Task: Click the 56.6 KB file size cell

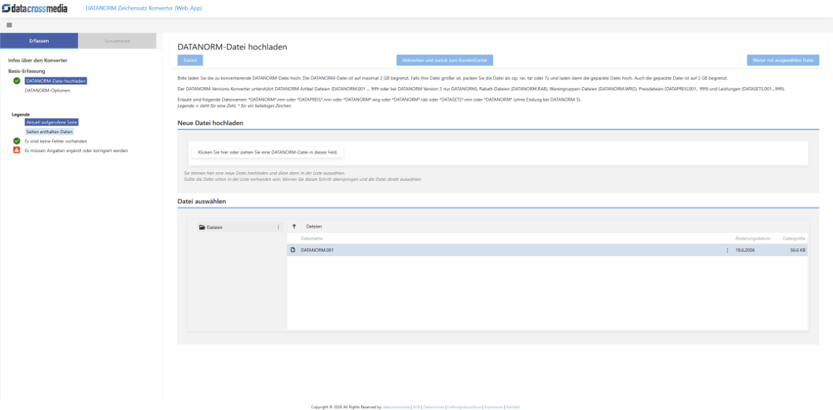Action: (797, 250)
